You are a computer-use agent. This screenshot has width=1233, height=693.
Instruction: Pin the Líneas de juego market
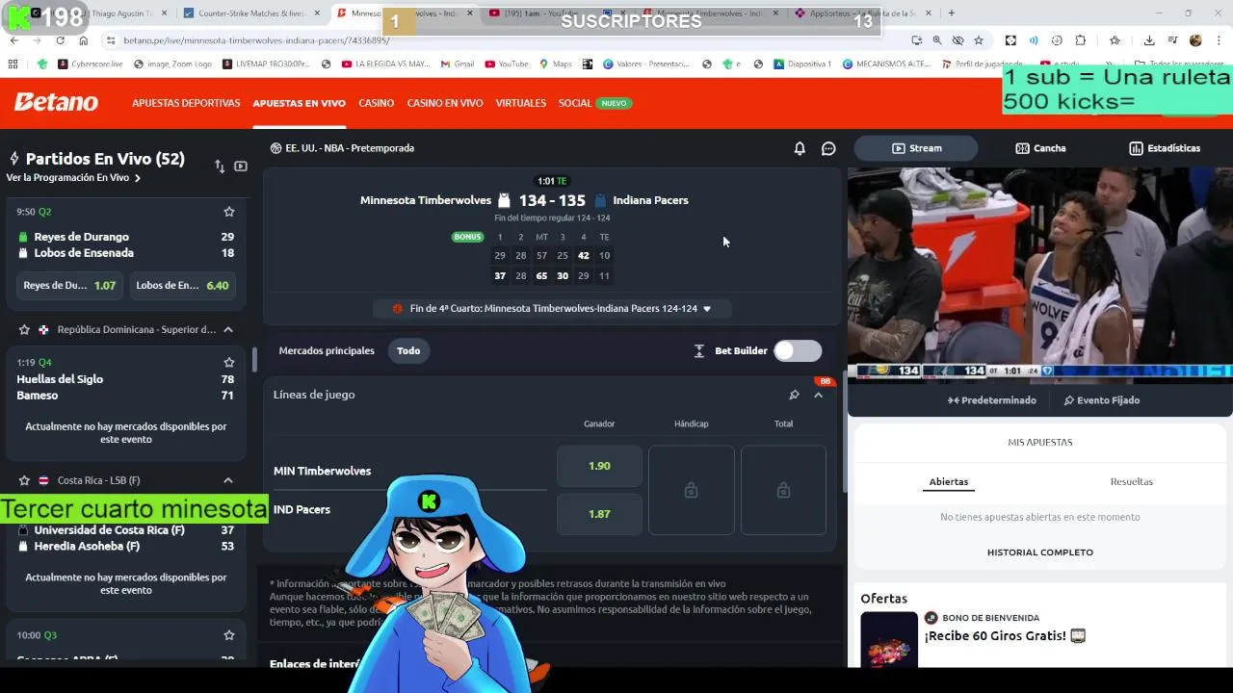coord(794,395)
